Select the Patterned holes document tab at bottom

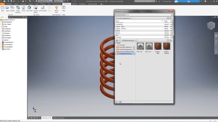tap(59, 118)
